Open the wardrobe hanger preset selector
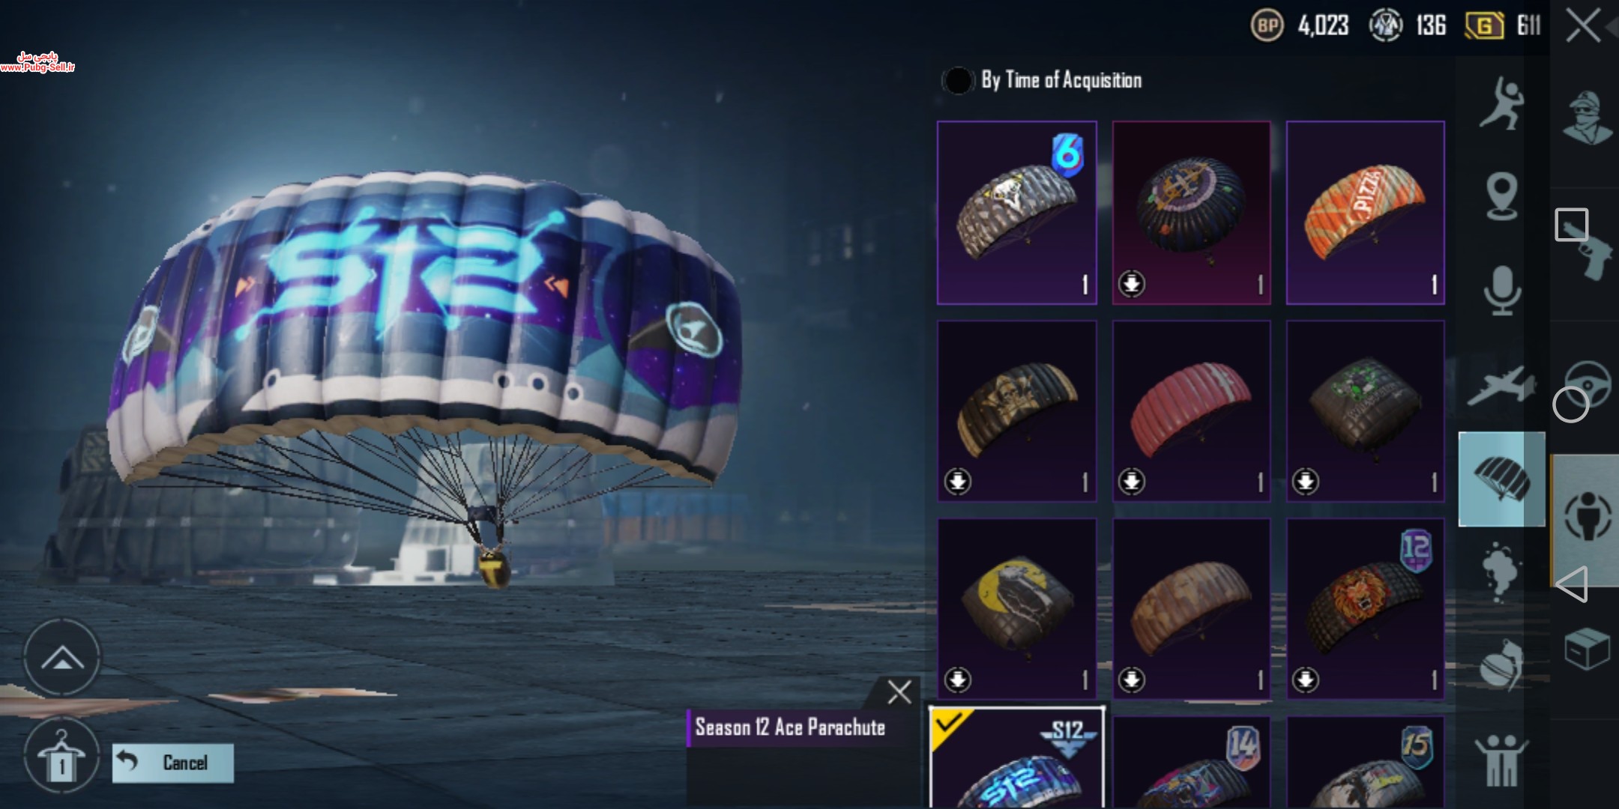 pos(61,756)
